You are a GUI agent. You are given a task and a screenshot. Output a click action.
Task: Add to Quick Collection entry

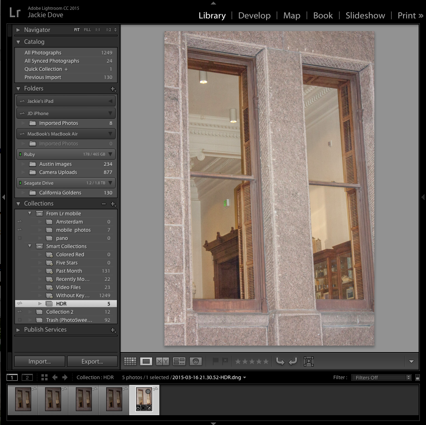tap(66, 69)
